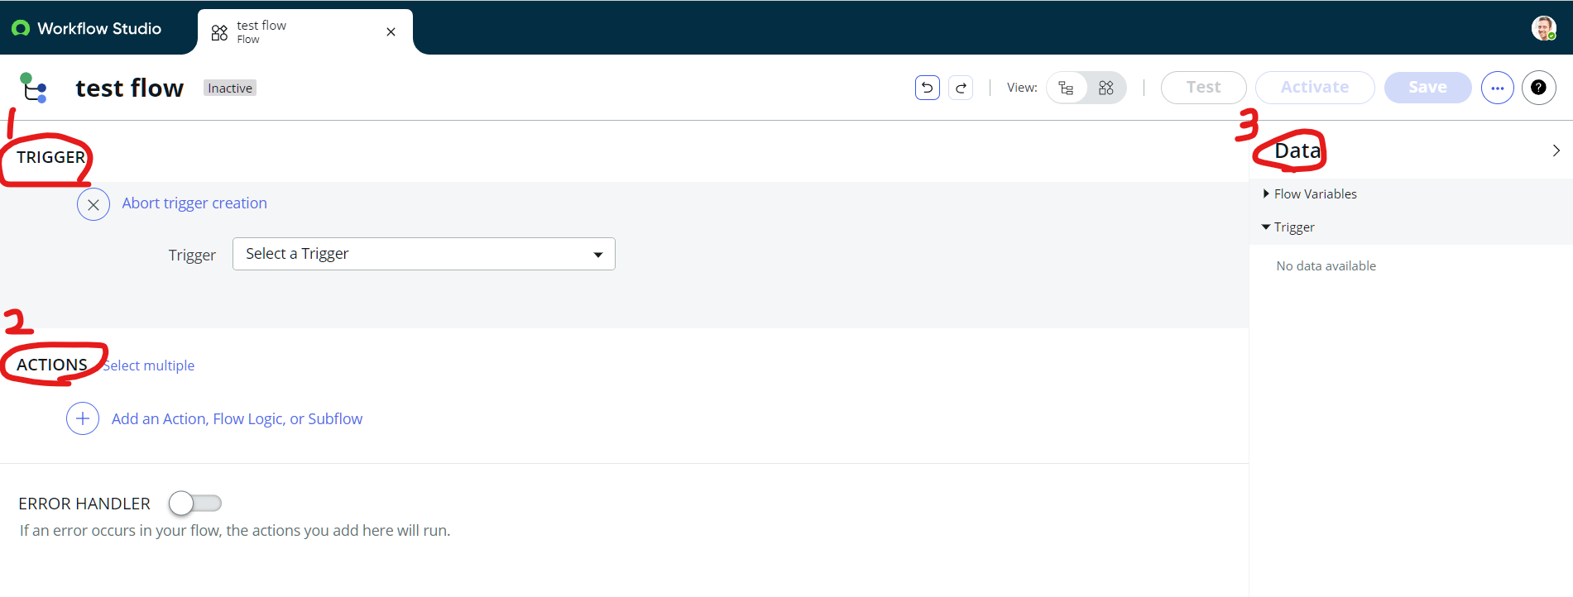This screenshot has height=597, width=1573.
Task: Redo the last change
Action: click(x=961, y=88)
